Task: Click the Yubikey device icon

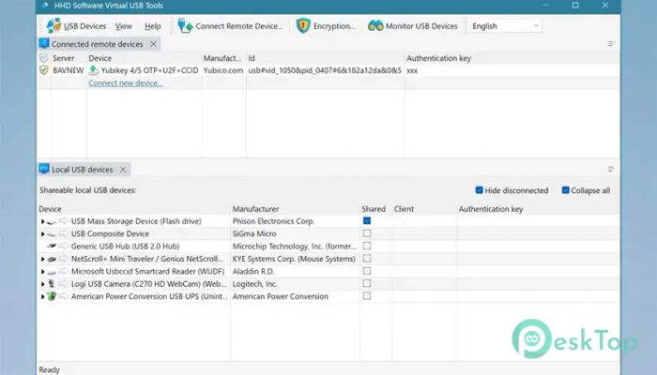Action: click(94, 70)
